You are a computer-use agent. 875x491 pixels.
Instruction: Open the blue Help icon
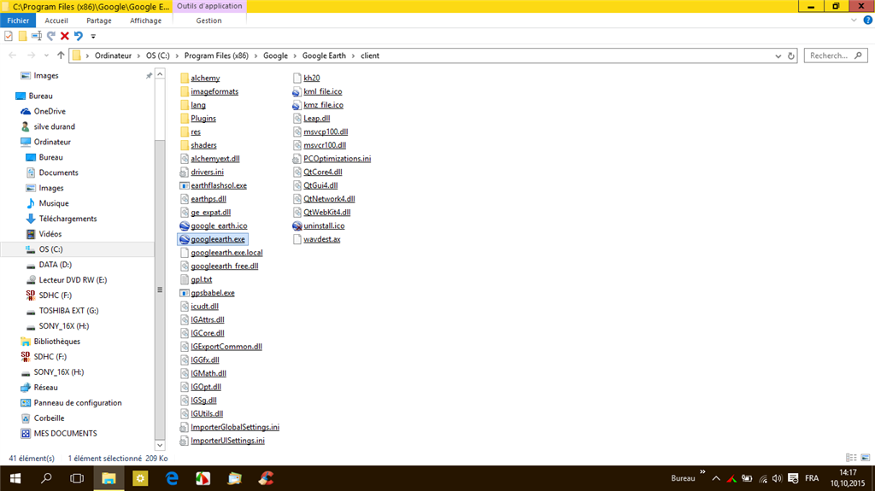tap(868, 20)
